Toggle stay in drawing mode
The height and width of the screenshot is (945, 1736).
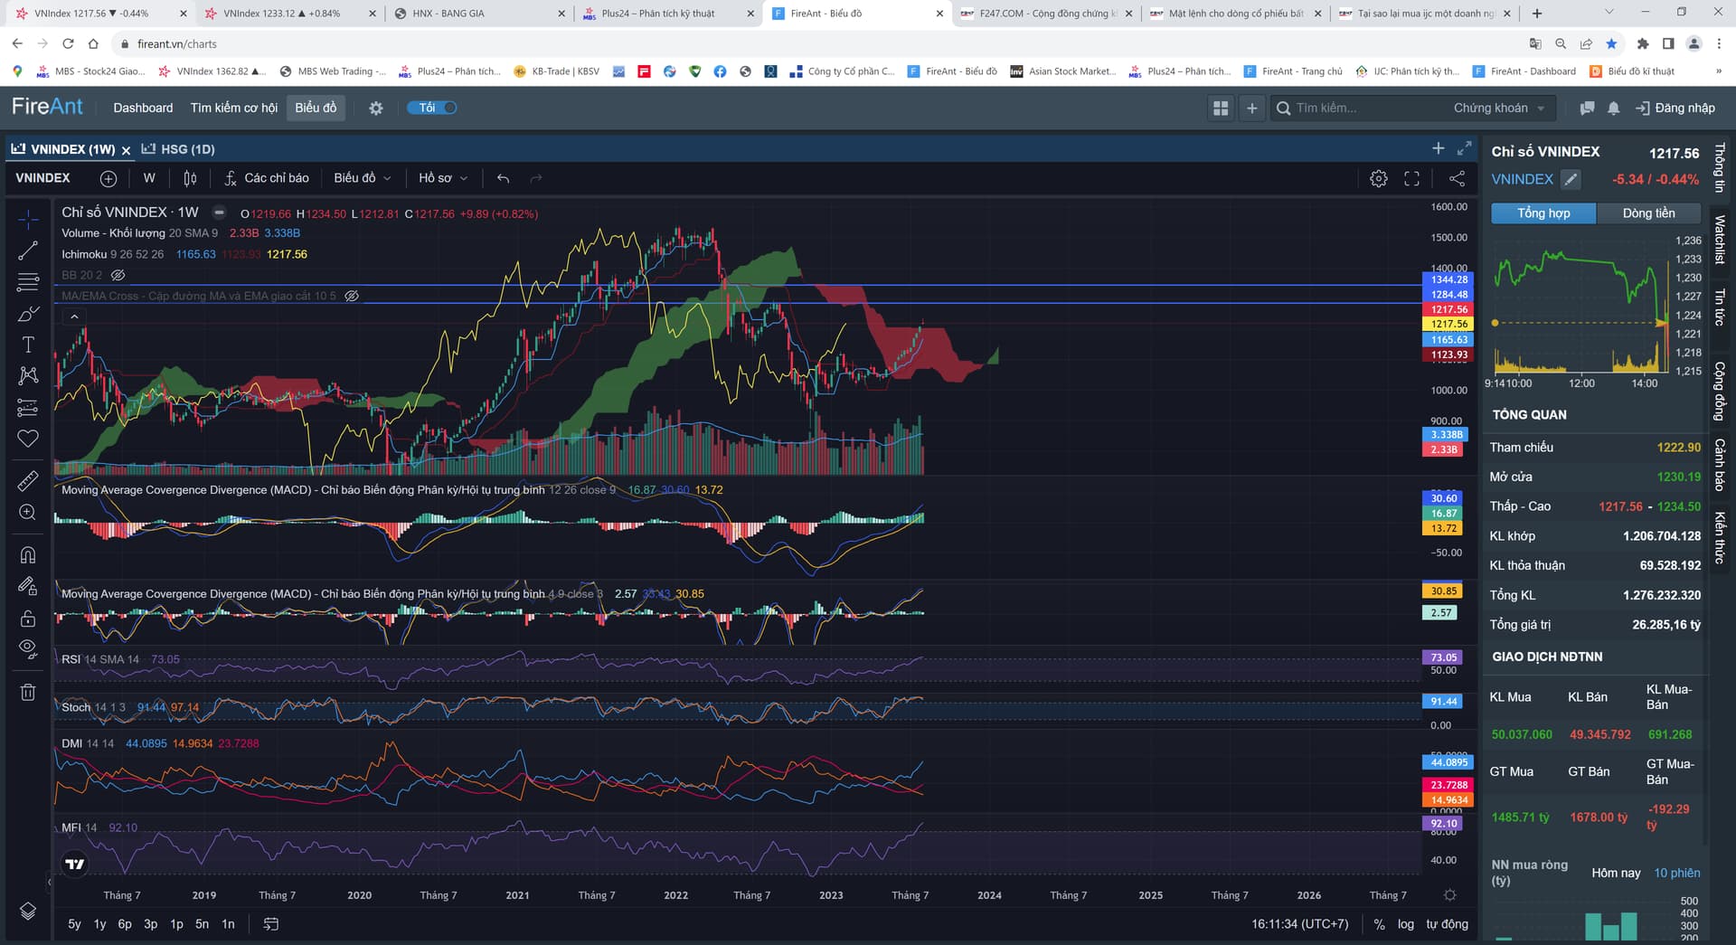28,586
